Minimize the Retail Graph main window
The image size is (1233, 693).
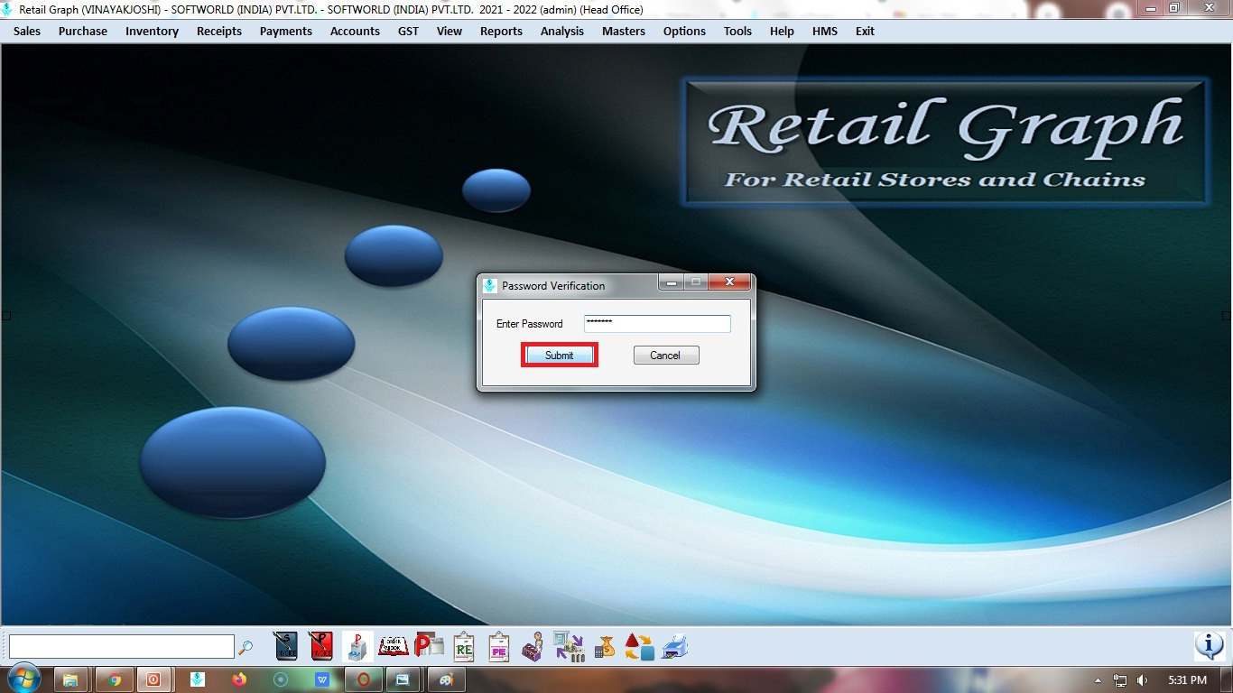click(x=1149, y=8)
